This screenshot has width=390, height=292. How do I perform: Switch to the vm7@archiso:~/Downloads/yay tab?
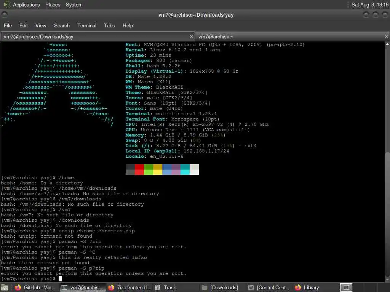(97, 37)
